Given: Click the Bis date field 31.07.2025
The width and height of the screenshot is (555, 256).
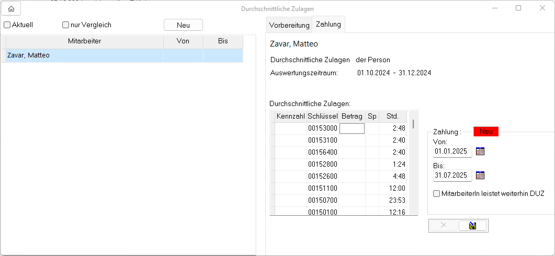Looking at the screenshot, I should tap(452, 176).
